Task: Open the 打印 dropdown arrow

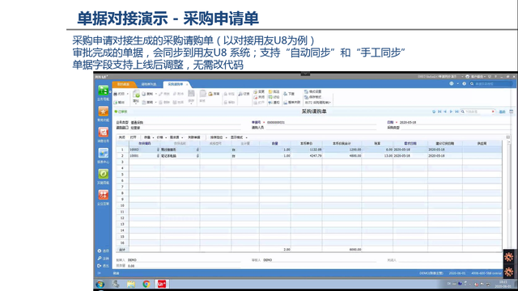Action: (128, 94)
